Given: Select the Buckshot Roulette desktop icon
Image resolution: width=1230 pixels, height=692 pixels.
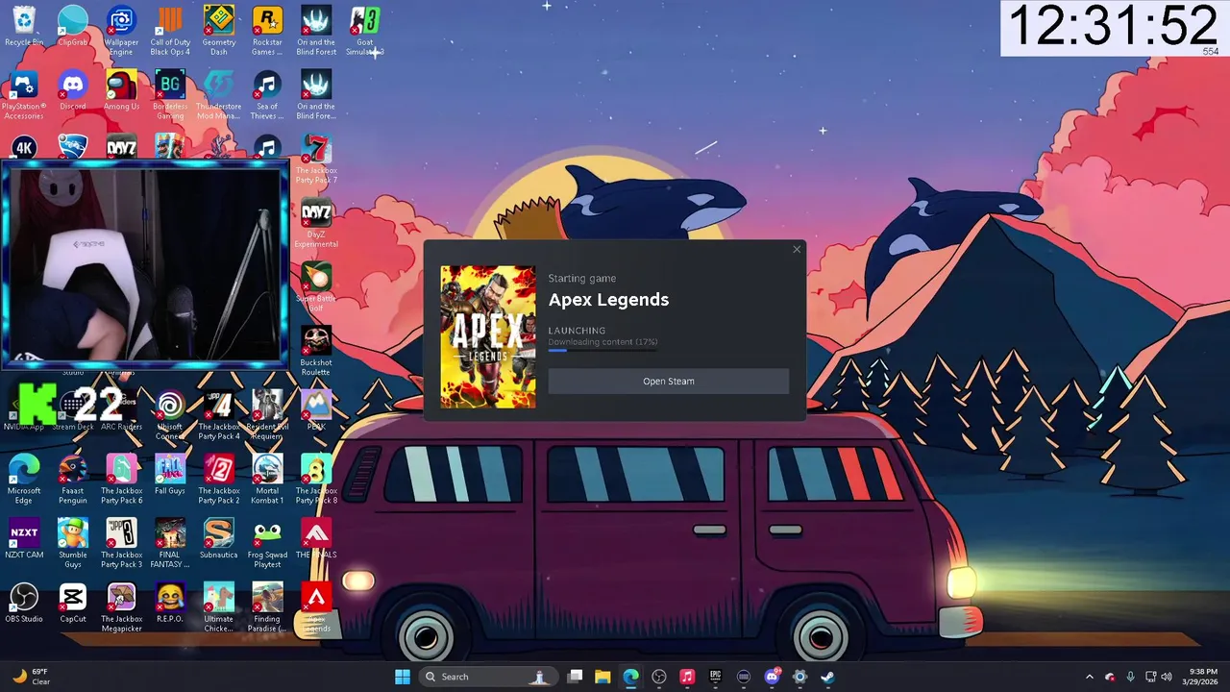Looking at the screenshot, I should (316, 352).
